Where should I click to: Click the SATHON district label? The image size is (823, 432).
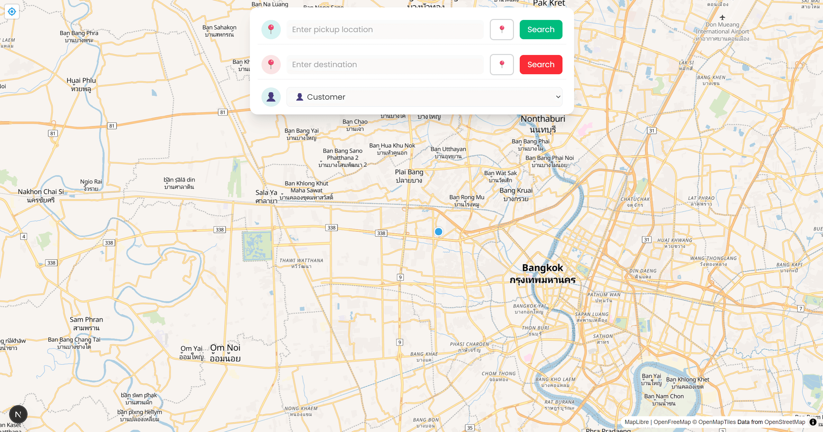tap(603, 339)
